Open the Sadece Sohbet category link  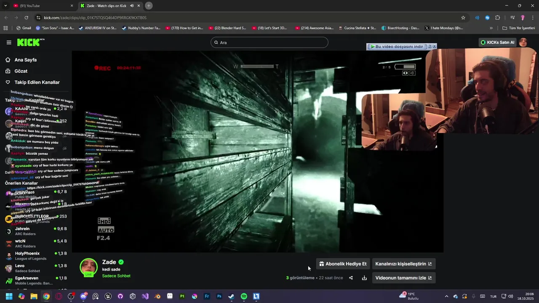coord(116,276)
